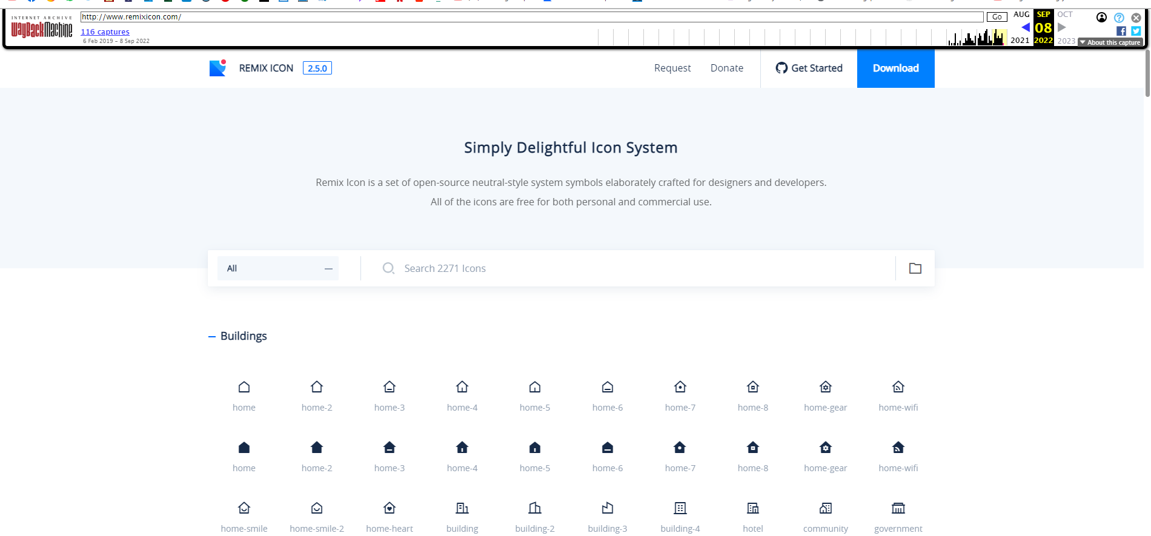Choose the community icon
This screenshot has height=536, width=1151.
[826, 508]
